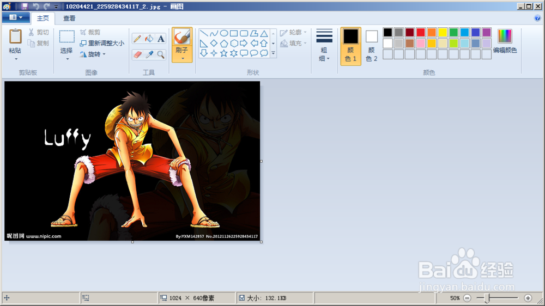The image size is (545, 306).
Task: Select the six-point star shape
Action: (234, 53)
